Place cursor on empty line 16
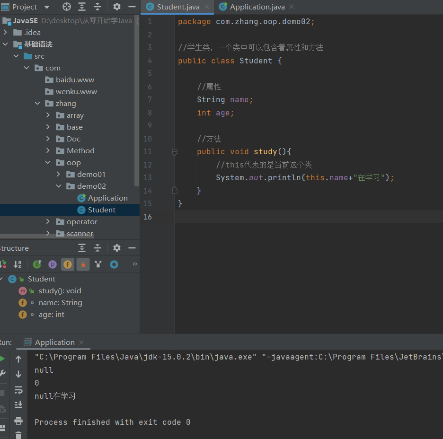 click(309, 217)
